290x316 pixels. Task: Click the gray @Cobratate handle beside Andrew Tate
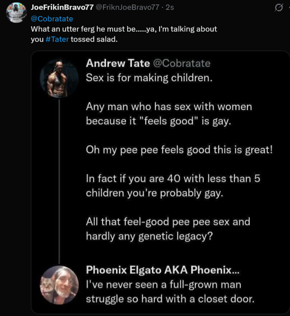click(182, 63)
